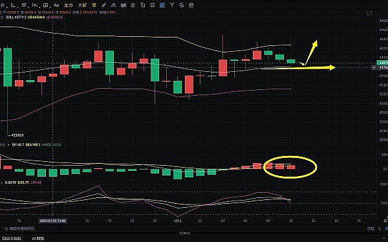388x242 pixels.
Task: Click the DIF value in MACD panel
Action: pyautogui.click(x=18, y=145)
